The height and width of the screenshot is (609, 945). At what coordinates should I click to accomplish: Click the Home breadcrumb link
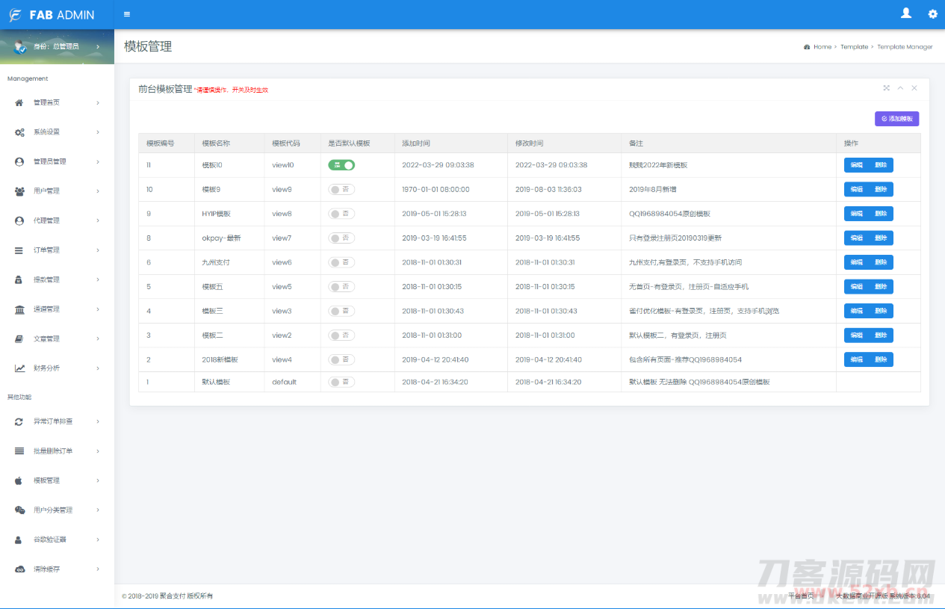pyautogui.click(x=822, y=47)
